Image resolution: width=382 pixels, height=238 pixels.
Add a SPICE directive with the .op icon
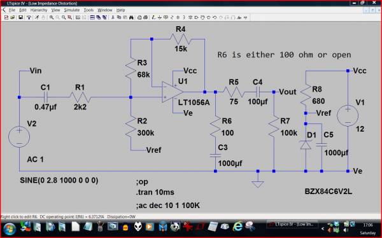tap(245, 18)
